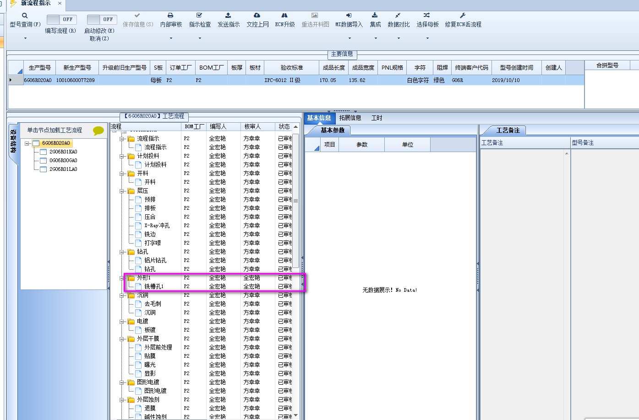
Task: Open 内部审核 print icon
Action: (170, 16)
